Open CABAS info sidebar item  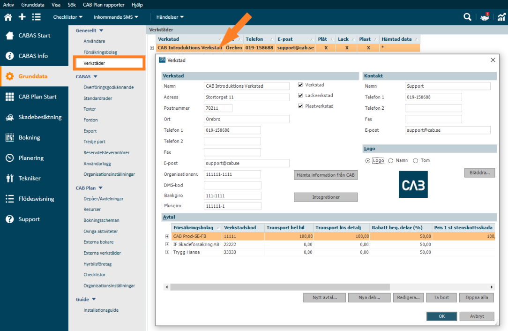(34, 56)
